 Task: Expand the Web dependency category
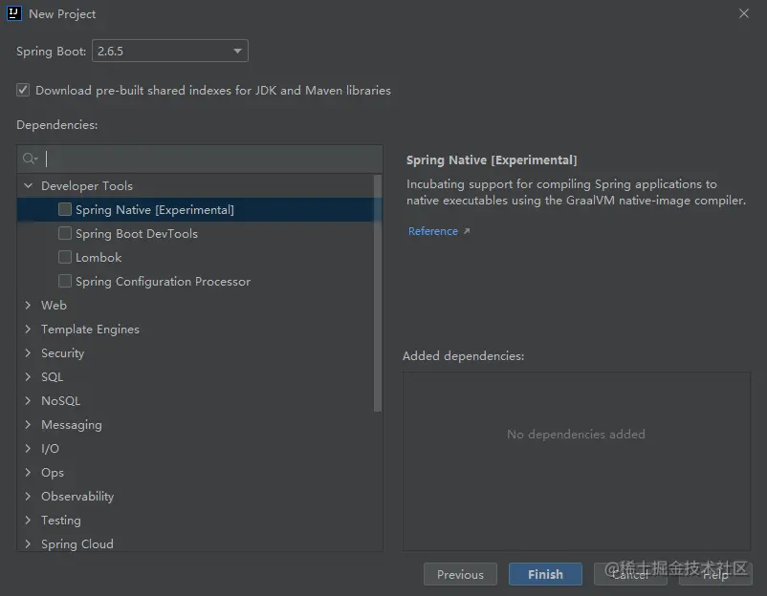[x=29, y=305]
